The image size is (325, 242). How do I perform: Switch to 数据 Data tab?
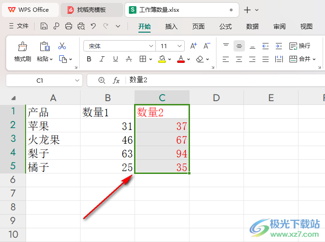point(252,26)
